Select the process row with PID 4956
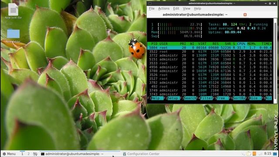The image size is (279, 157). (210, 67)
